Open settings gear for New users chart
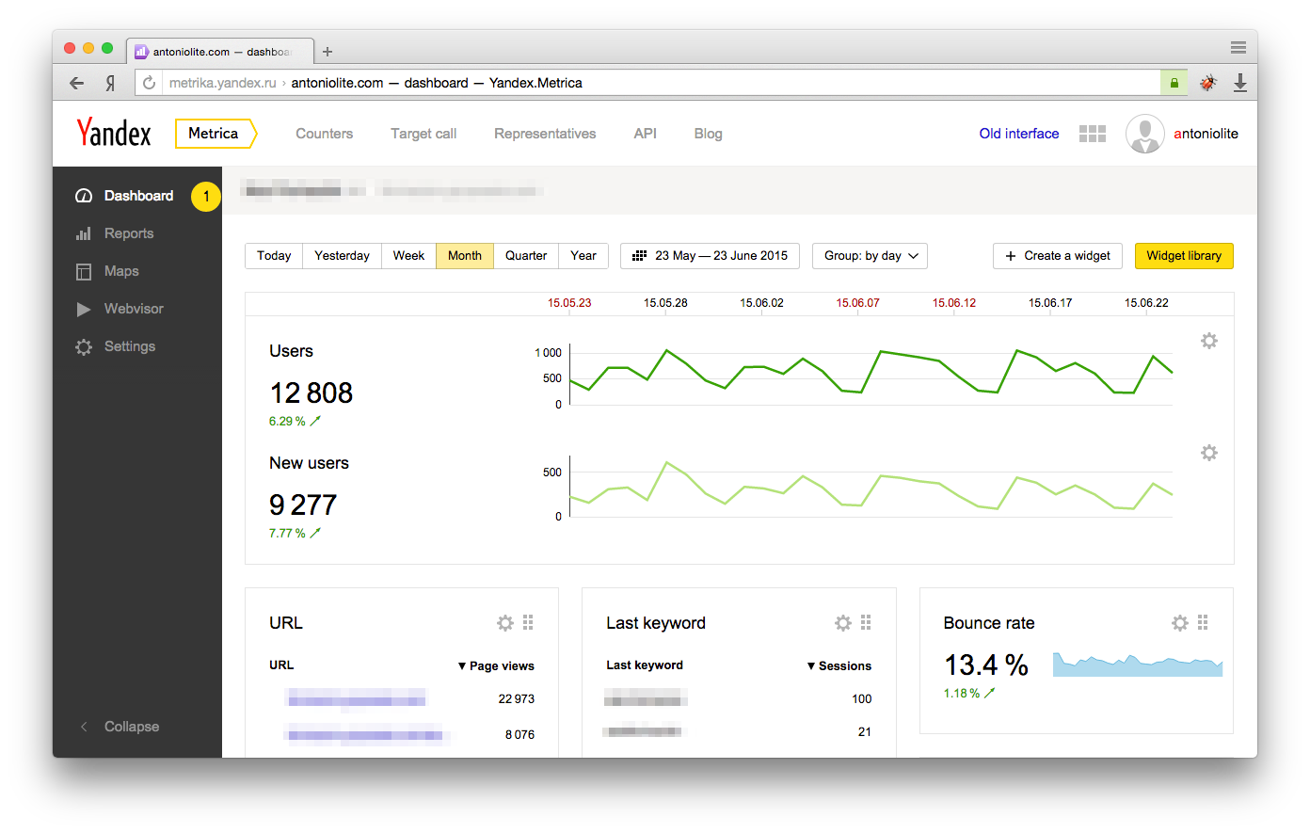The image size is (1310, 833). tap(1209, 453)
